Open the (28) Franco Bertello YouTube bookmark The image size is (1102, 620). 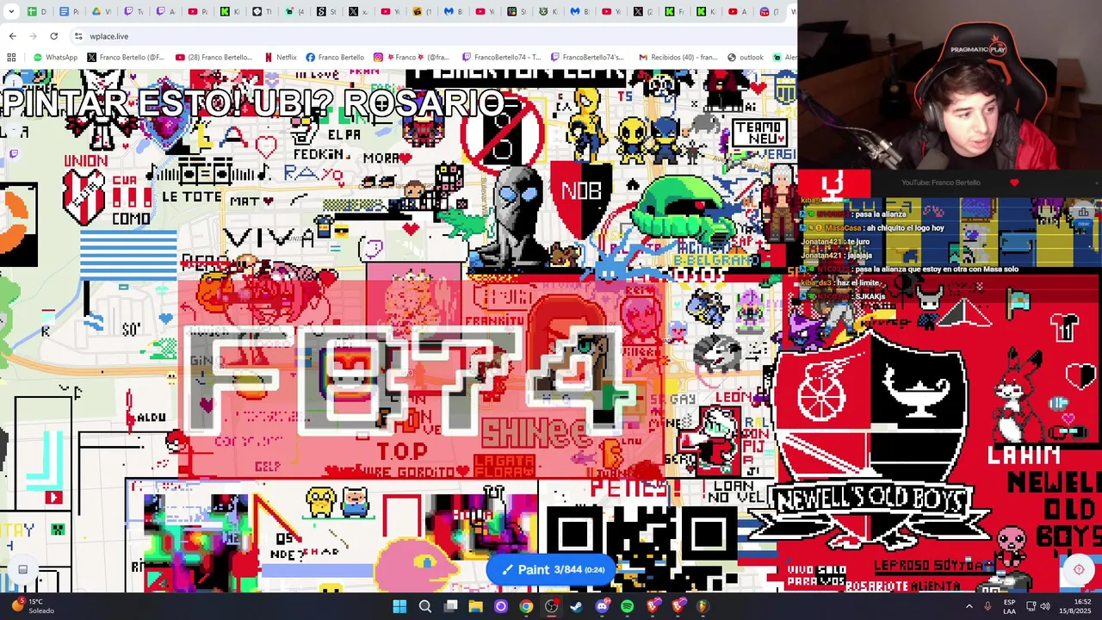[x=214, y=58]
